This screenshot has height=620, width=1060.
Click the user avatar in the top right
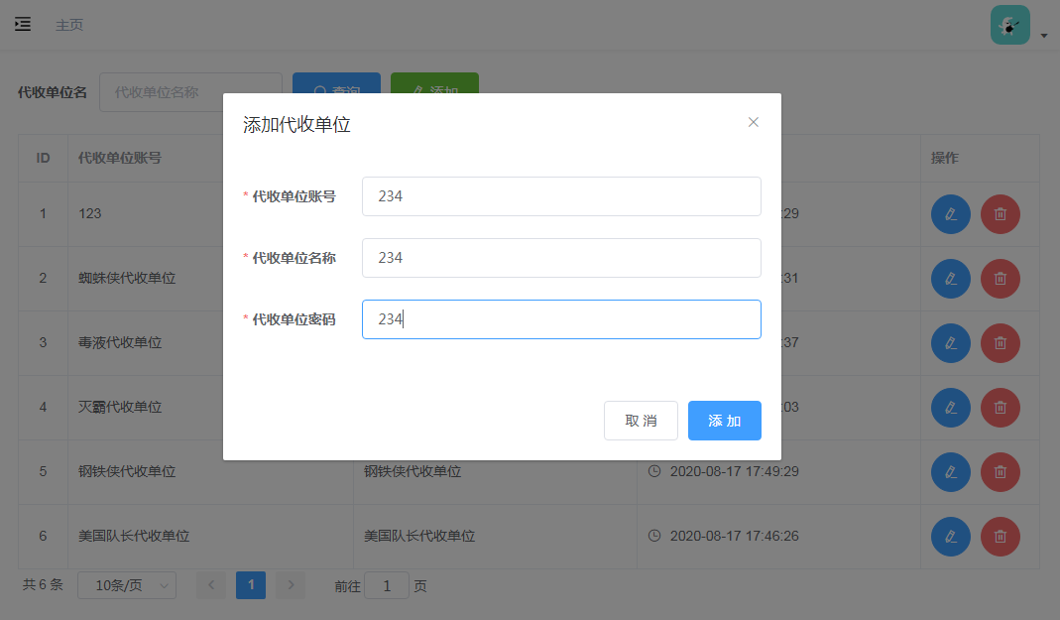(x=1009, y=23)
